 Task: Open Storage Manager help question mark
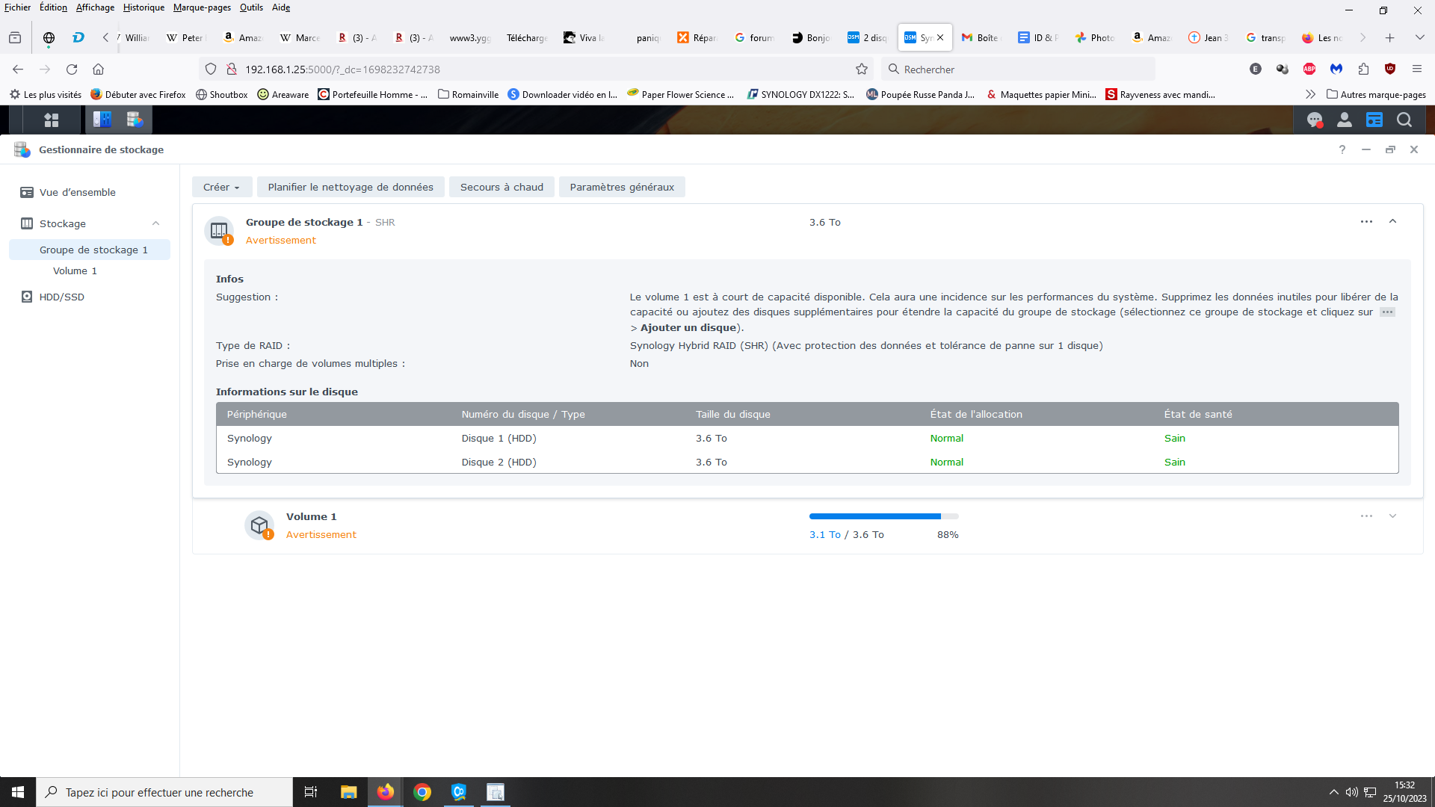pyautogui.click(x=1342, y=149)
